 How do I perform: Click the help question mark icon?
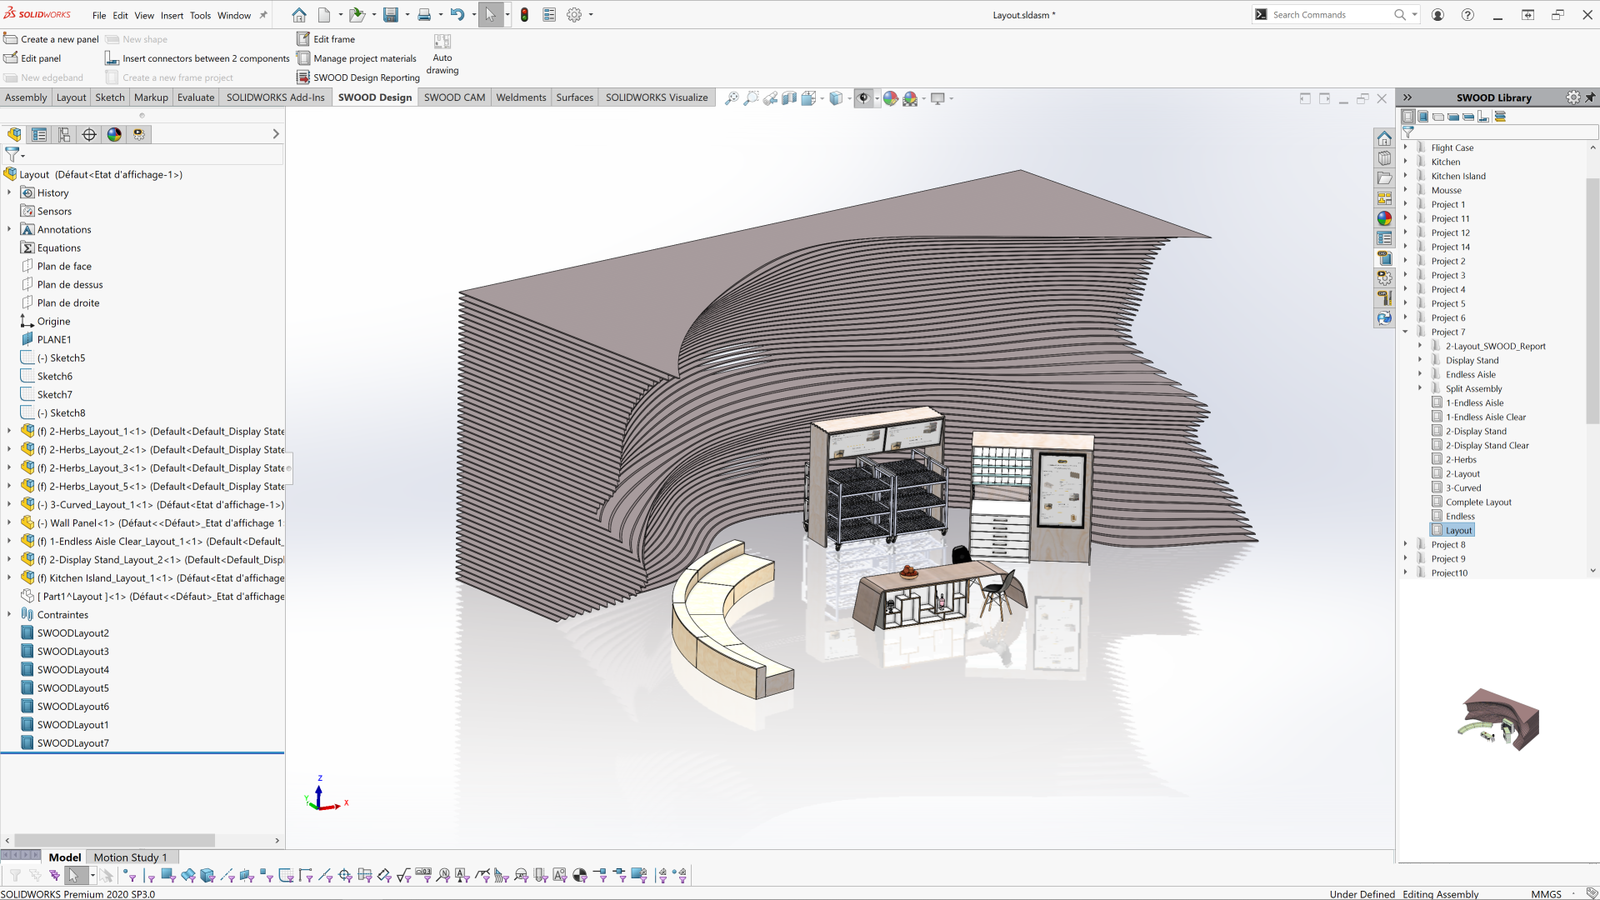click(x=1467, y=15)
